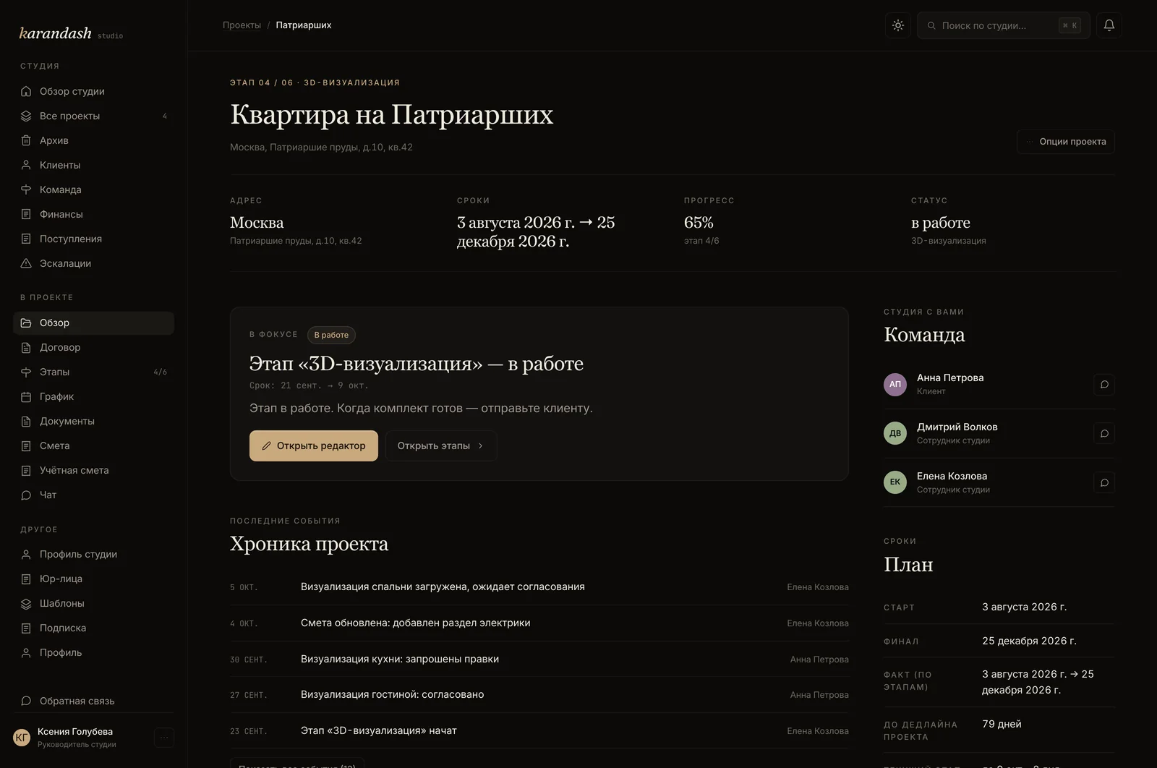The width and height of the screenshot is (1157, 768).
Task: Click the bubble icon beside «Обратная связь»
Action: (x=26, y=701)
